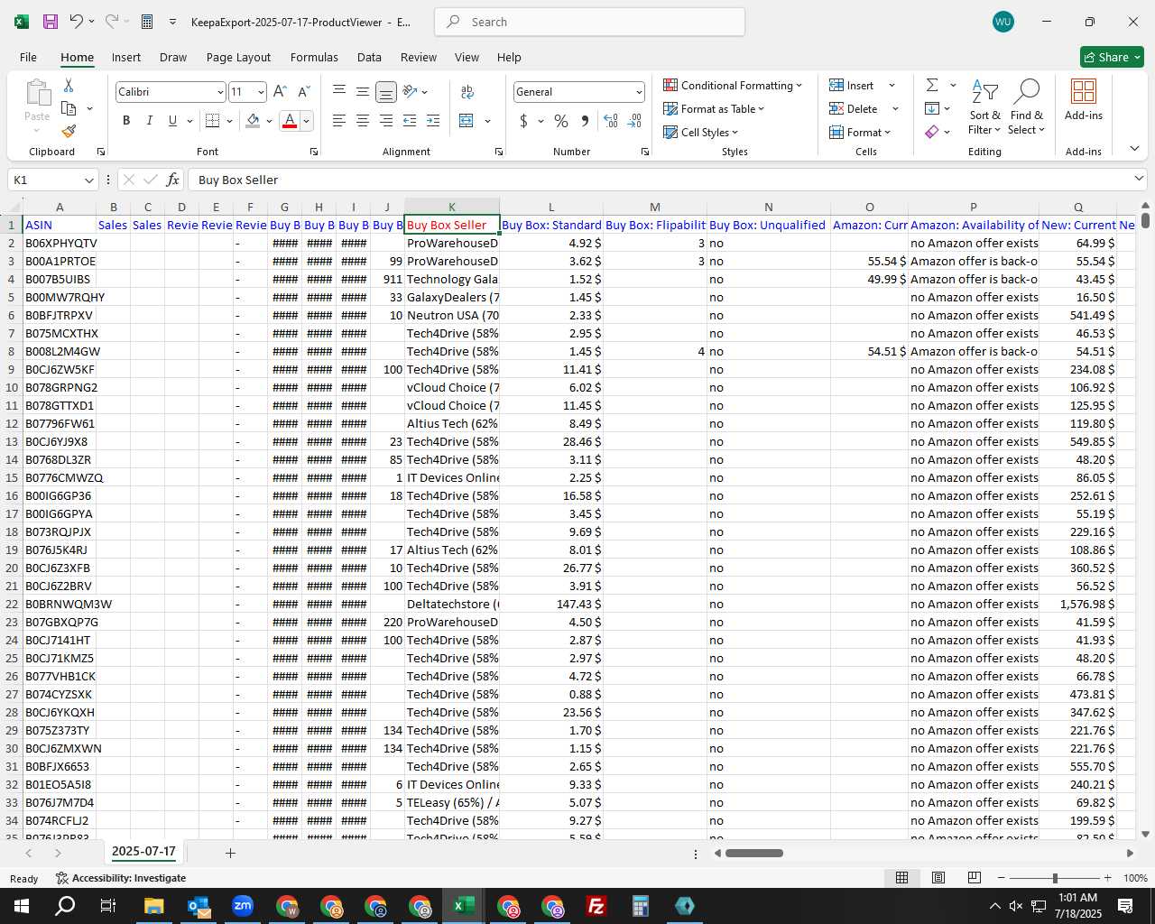Open the Calculator app in the taskbar

tap(641, 906)
